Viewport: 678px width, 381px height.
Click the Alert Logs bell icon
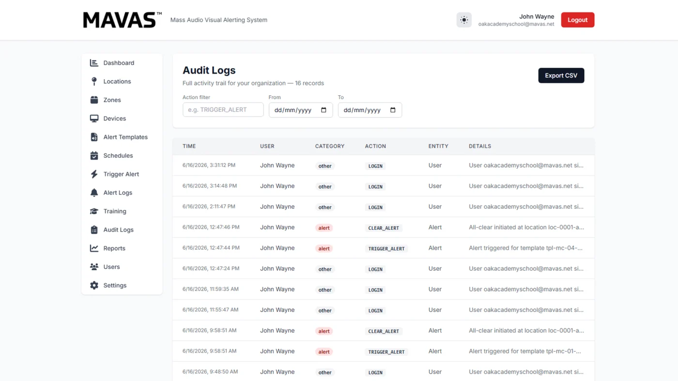pos(94,192)
